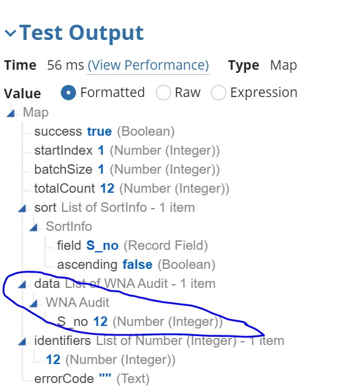Collapse the sort List of SortInfo node

[22, 208]
